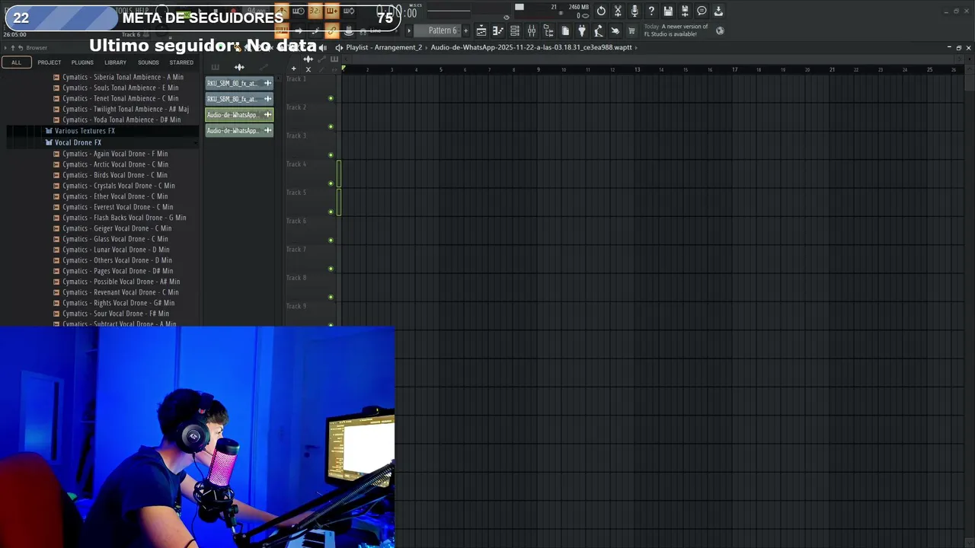Open project info speech bubble icon
This screenshot has width=975, height=548.
coord(702,11)
